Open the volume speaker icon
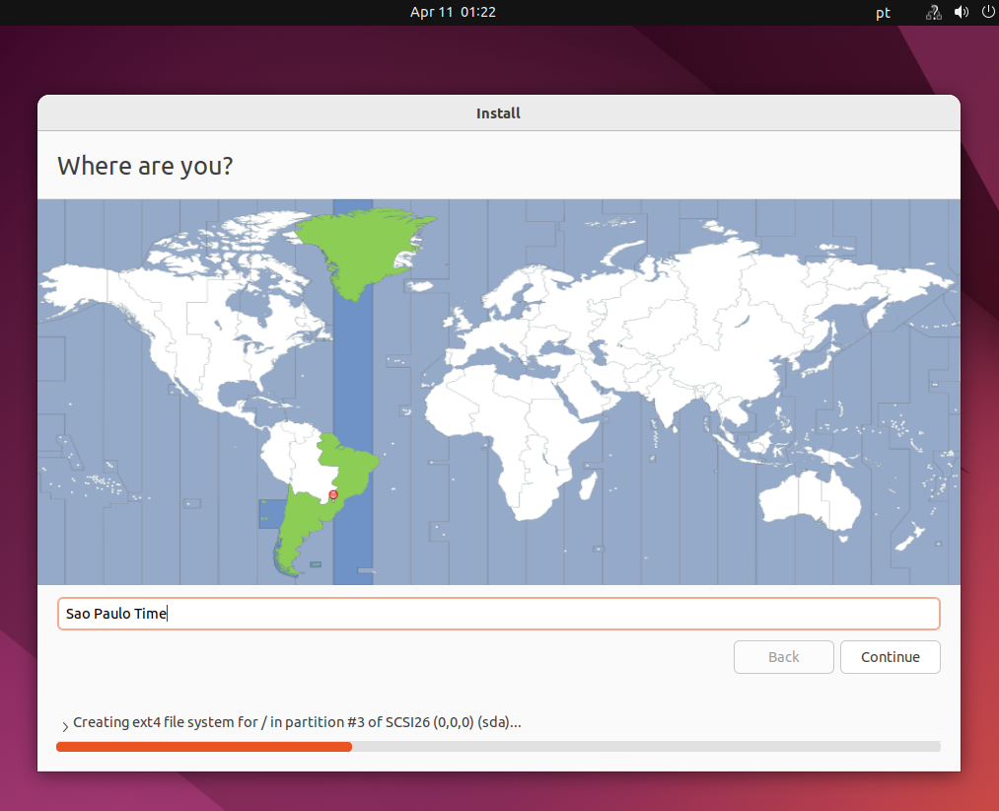Viewport: 999px width, 811px height. click(x=962, y=12)
